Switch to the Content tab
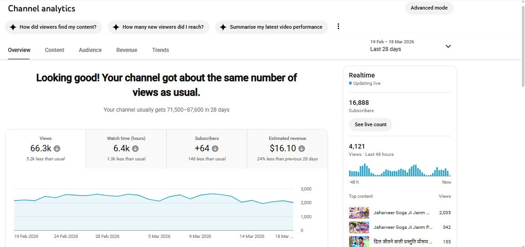This screenshot has width=525, height=247. tap(55, 50)
